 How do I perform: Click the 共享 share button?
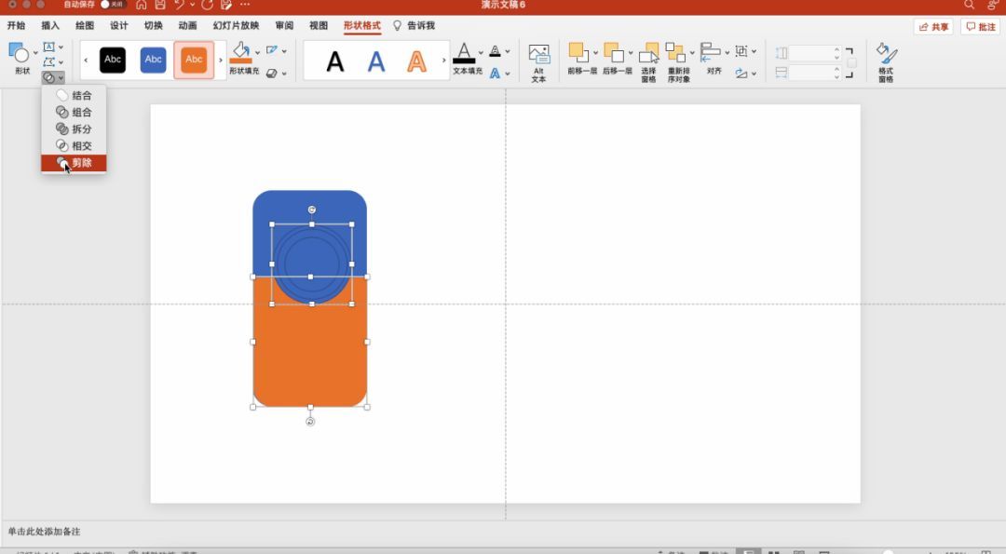(x=933, y=27)
